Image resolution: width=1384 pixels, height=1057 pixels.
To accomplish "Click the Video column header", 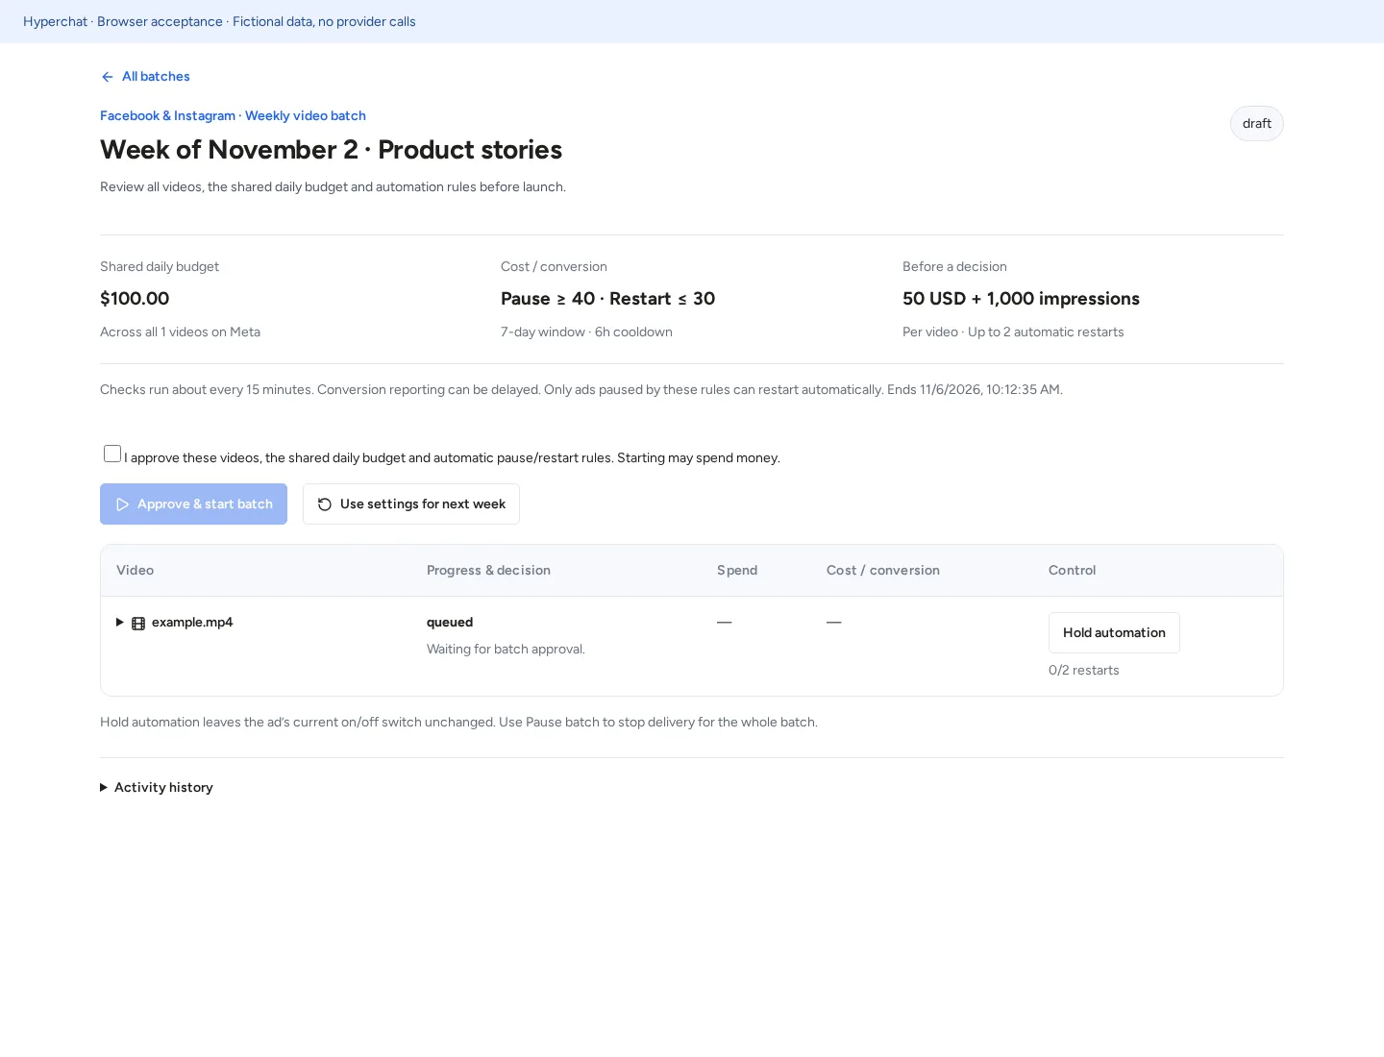I will [x=135, y=571].
